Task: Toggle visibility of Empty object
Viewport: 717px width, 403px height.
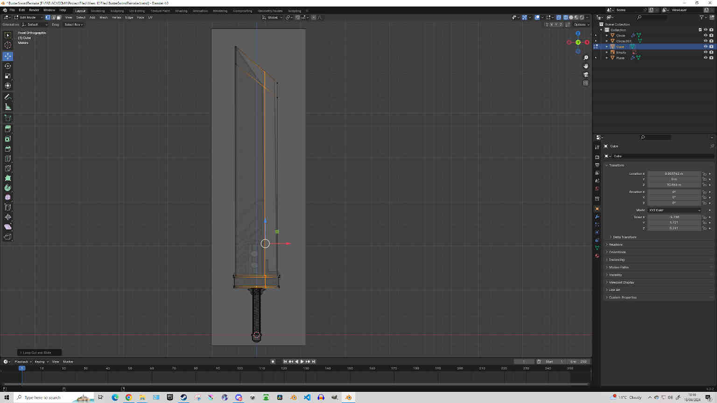Action: tap(705, 52)
